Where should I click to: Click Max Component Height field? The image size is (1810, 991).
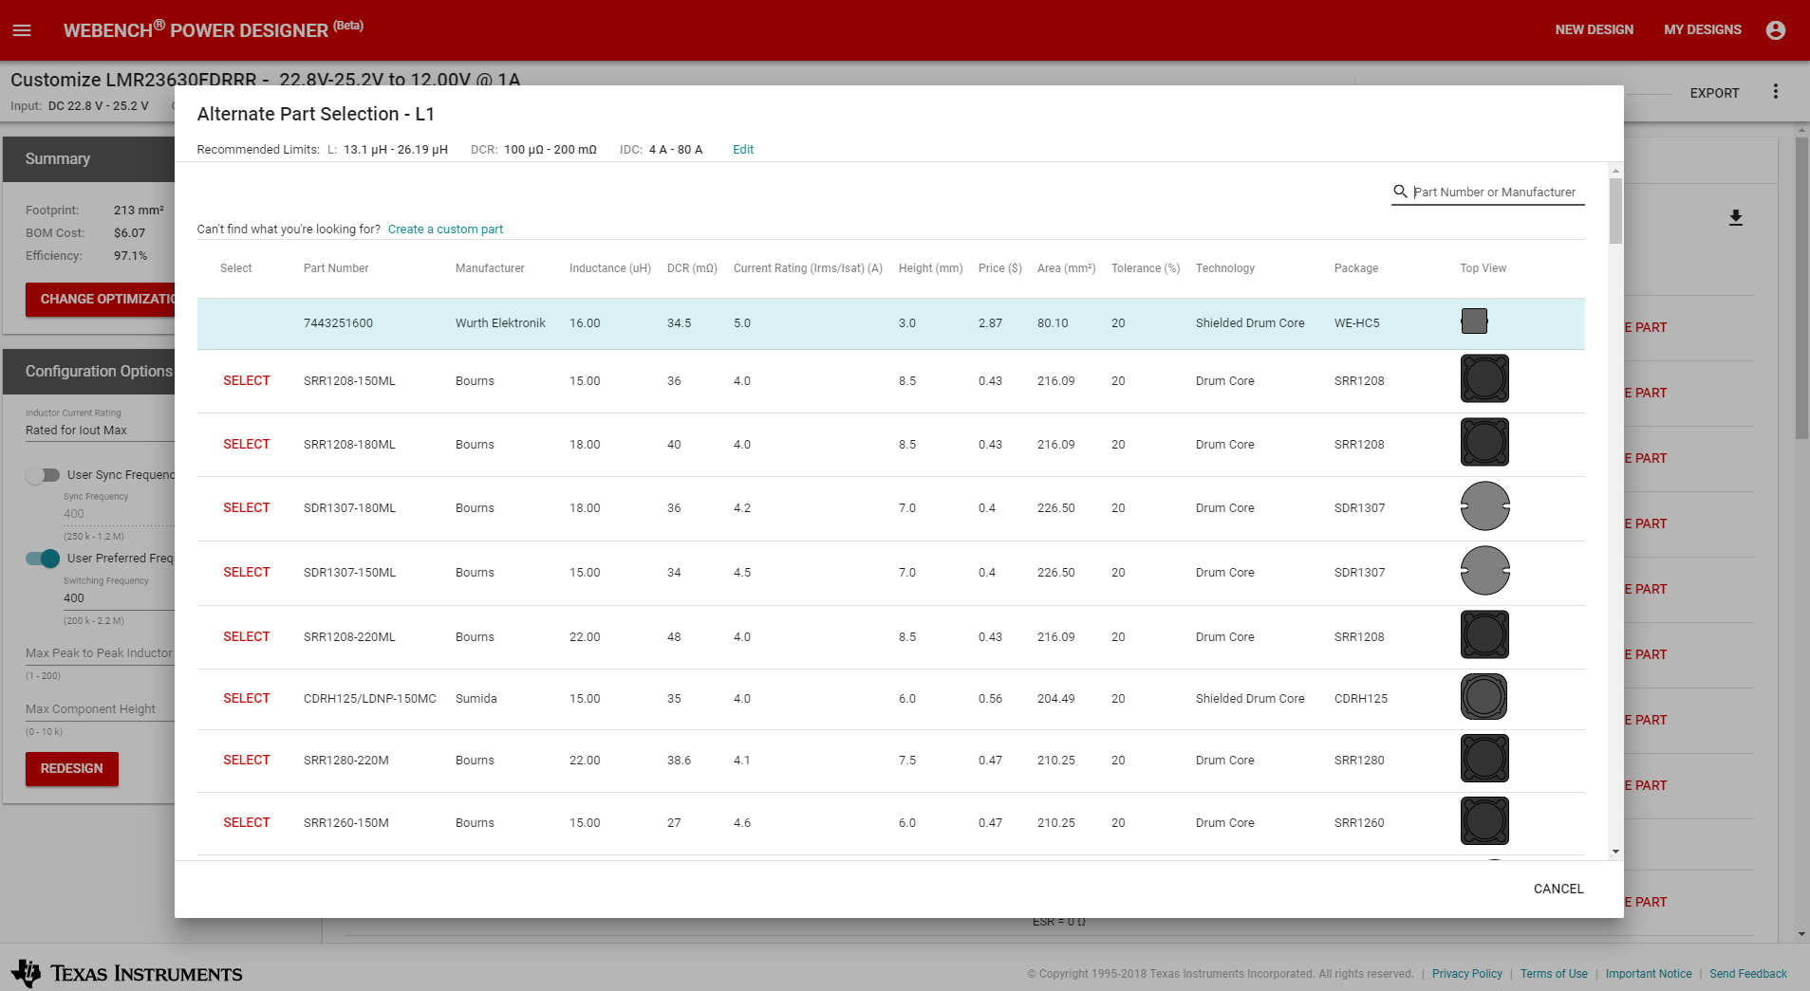(100, 709)
